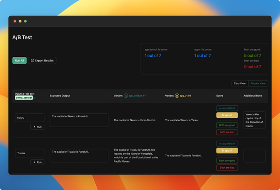Click the green macOS zoom window button
This screenshot has width=280, height=190.
[x=25, y=21]
